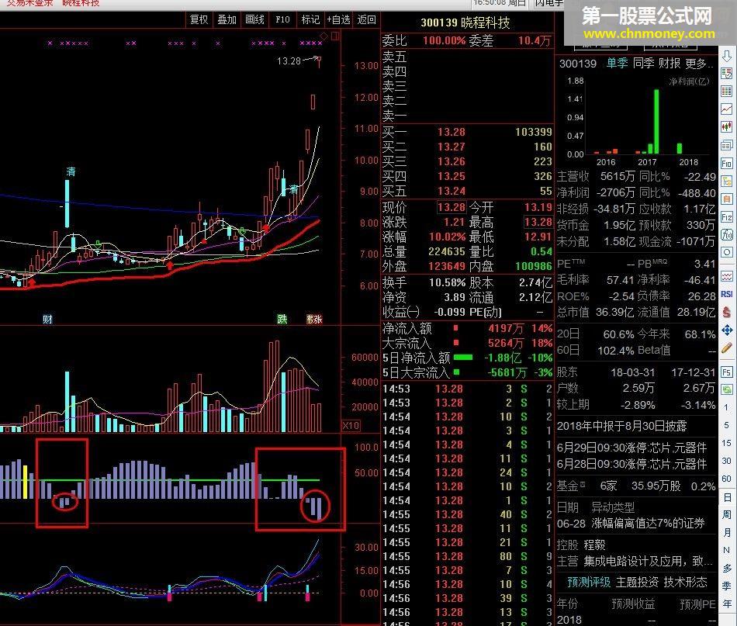Click the 买一 price 13.28 row

pyautogui.click(x=467, y=132)
